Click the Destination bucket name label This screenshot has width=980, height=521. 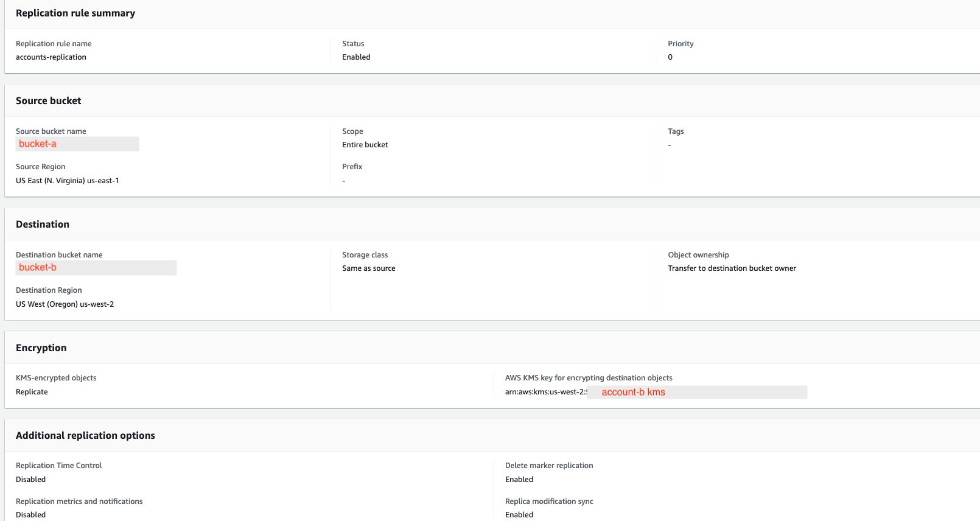(x=59, y=255)
